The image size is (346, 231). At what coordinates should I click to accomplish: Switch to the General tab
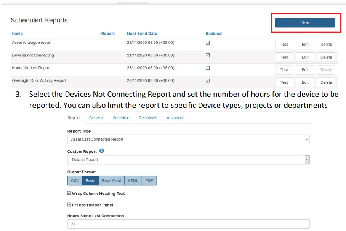[96, 118]
